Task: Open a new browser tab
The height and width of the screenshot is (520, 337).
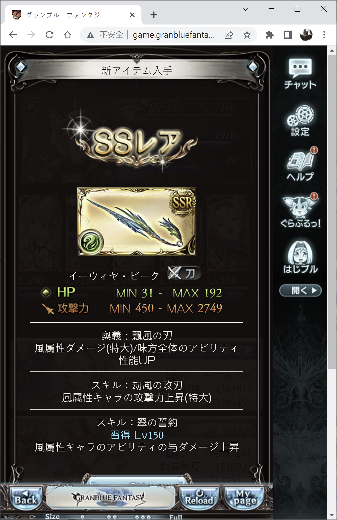Action: tap(154, 15)
